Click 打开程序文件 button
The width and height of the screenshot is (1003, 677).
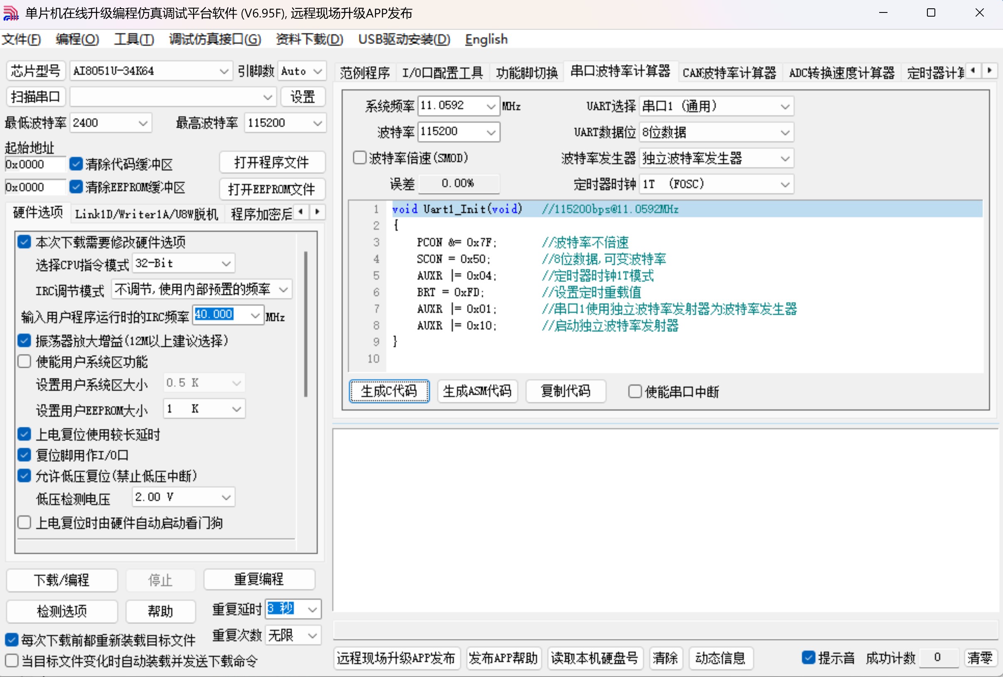(x=272, y=162)
